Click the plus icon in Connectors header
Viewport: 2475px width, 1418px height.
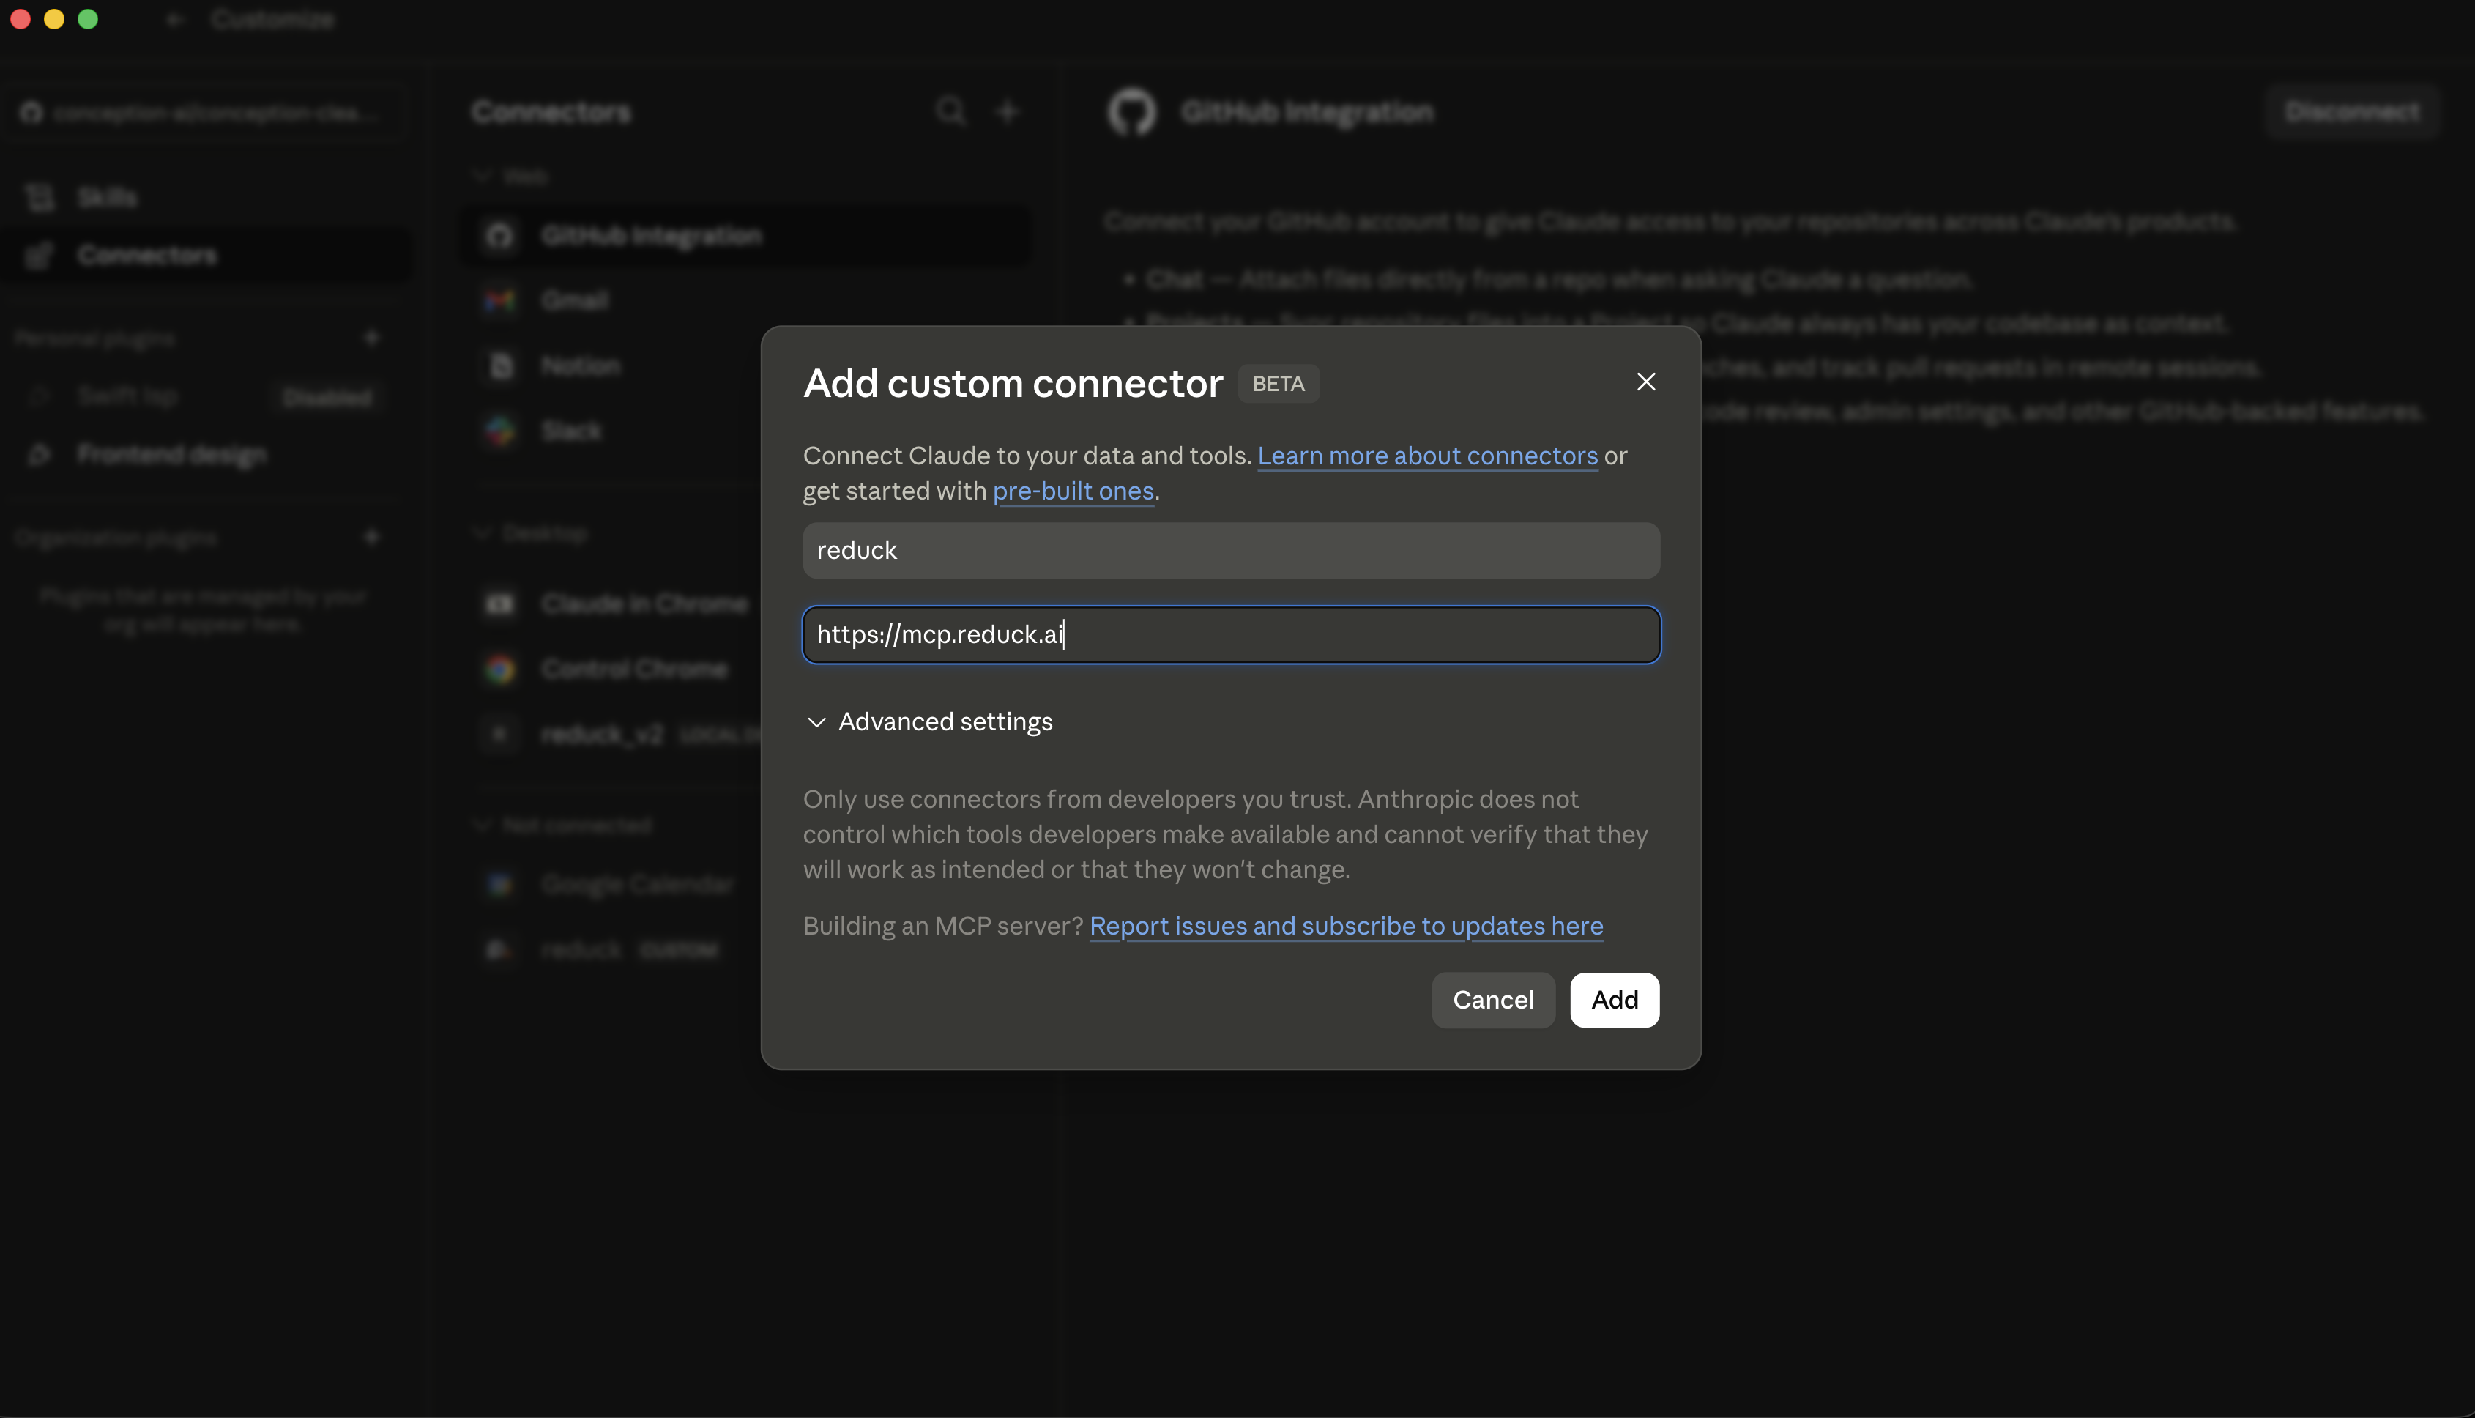(x=1008, y=111)
